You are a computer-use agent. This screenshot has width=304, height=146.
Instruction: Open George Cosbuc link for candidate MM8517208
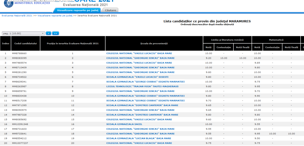click(x=145, y=101)
